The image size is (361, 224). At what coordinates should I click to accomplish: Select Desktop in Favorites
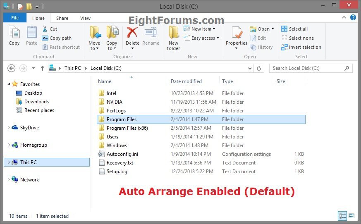coord(29,93)
